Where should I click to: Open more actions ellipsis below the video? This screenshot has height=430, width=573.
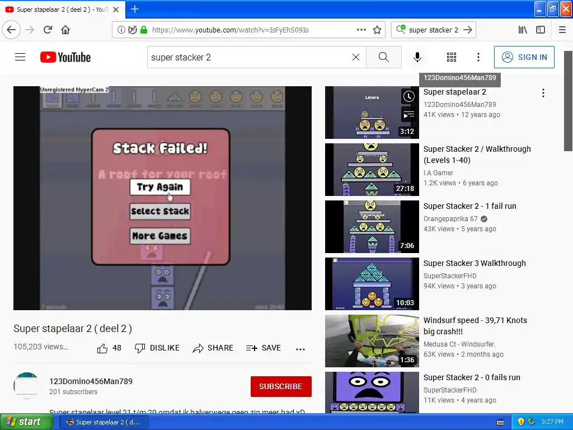(300, 349)
